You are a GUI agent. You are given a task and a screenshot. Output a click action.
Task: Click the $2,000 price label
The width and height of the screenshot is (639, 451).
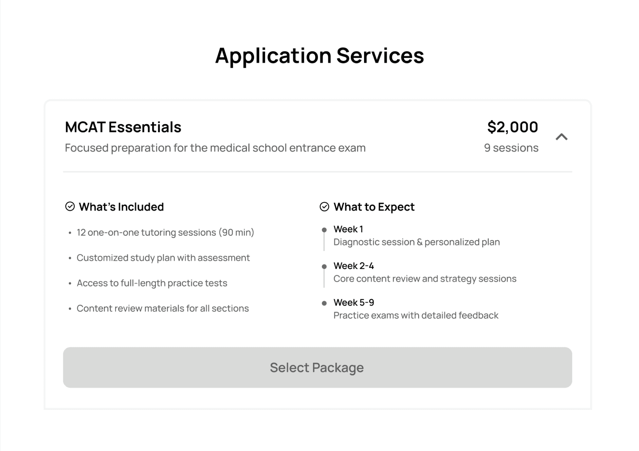pyautogui.click(x=512, y=127)
